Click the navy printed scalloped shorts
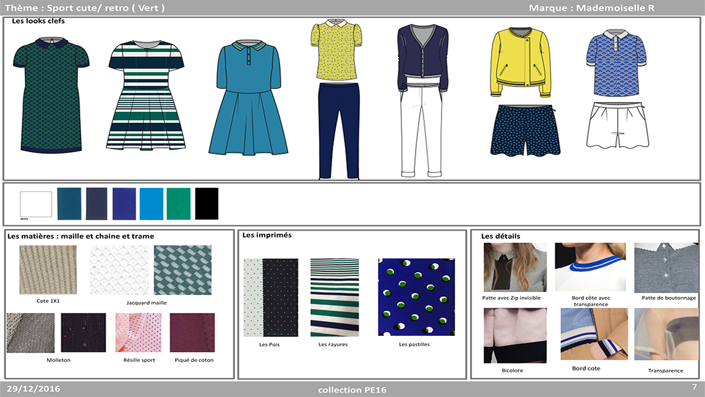The height and width of the screenshot is (397, 705). 525,130
